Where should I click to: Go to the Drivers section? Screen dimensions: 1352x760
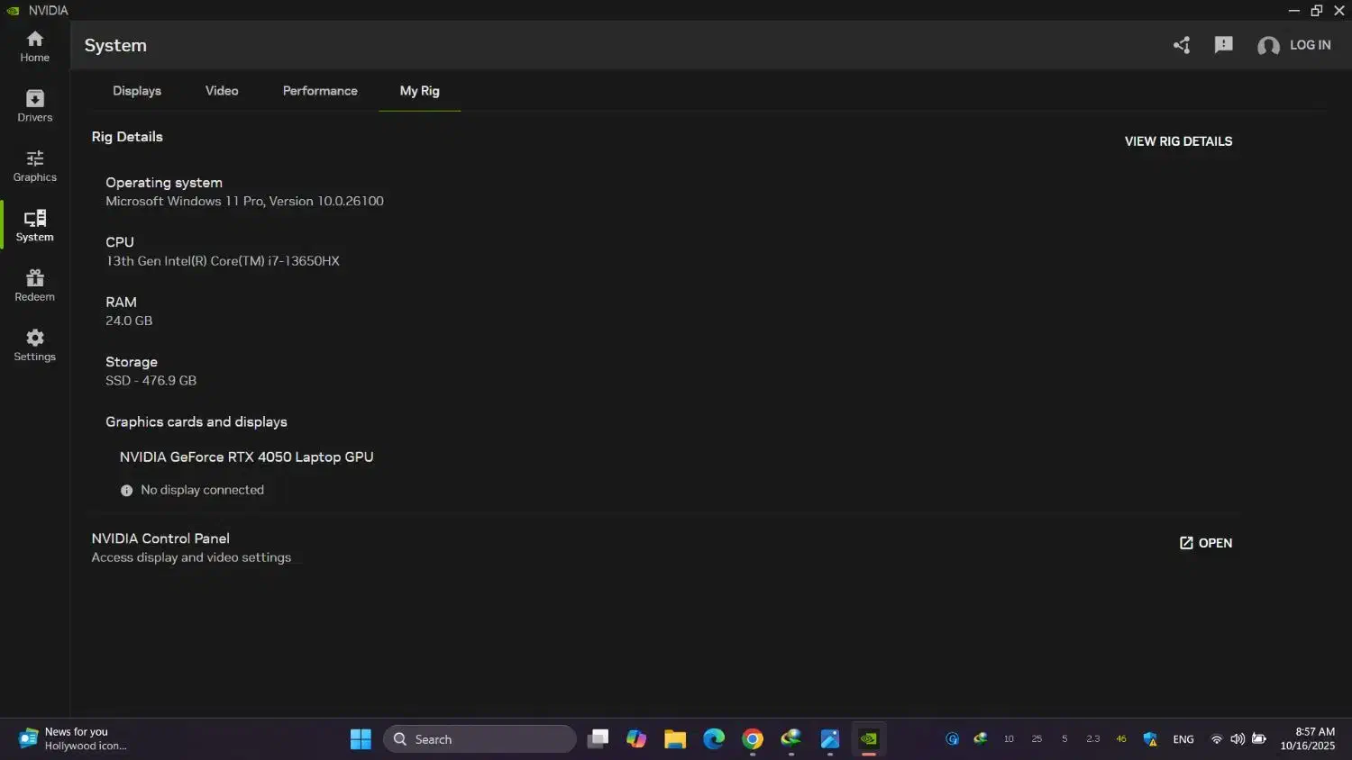click(34, 105)
